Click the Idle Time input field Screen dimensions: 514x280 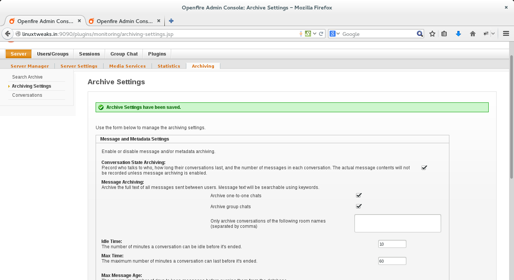tap(392, 244)
